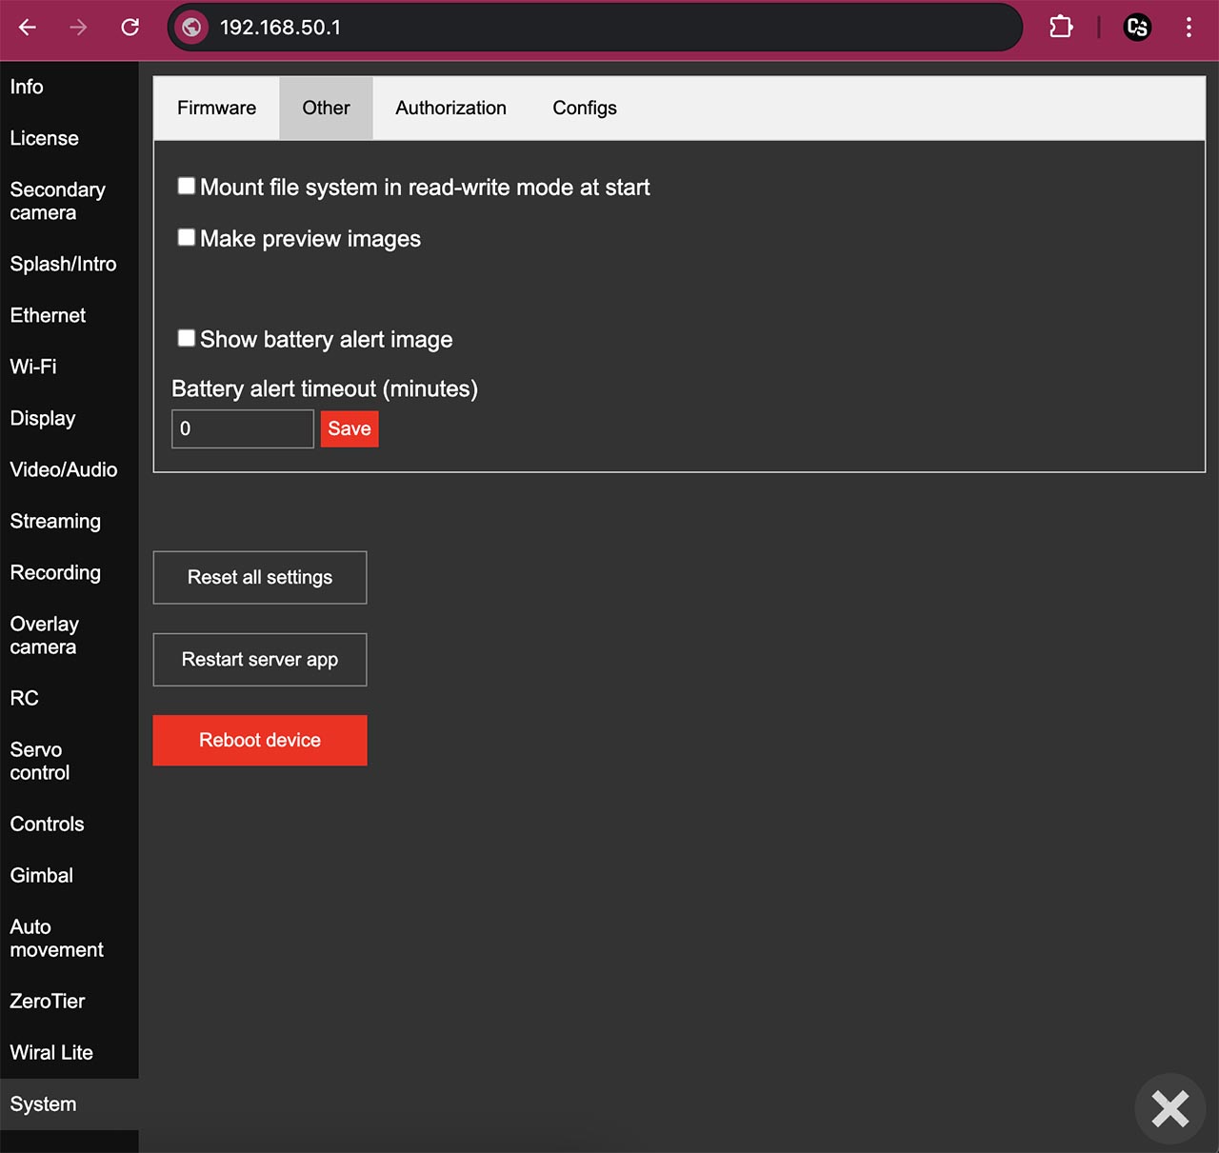This screenshot has height=1153, width=1219.
Task: Close the panel with the X icon
Action: [1169, 1108]
